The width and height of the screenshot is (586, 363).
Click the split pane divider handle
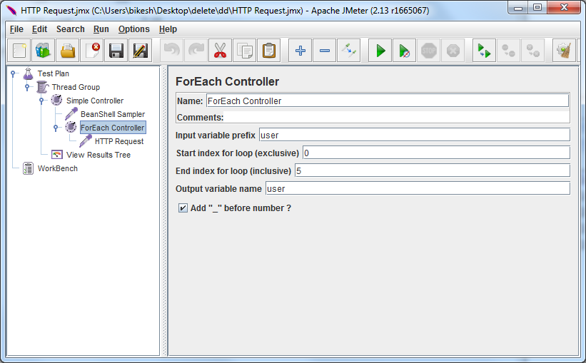point(163,211)
